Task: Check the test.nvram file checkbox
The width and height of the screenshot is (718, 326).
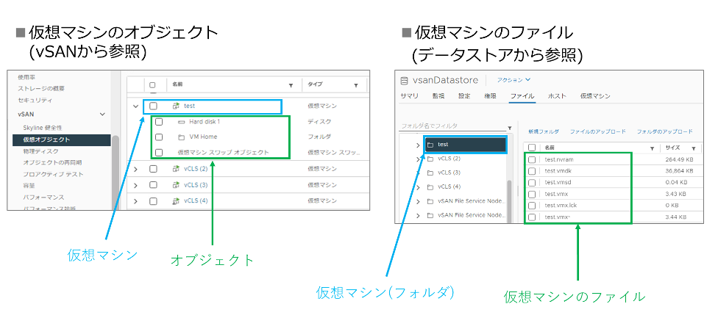Action: 532,159
